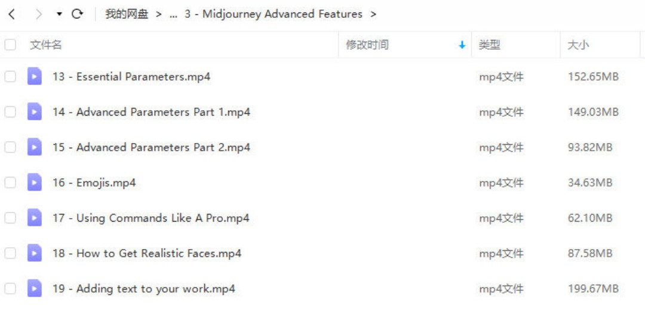Image resolution: width=645 pixels, height=311 pixels.
Task: Click video icon of Advanced Parameters Part 2
Action: coord(35,147)
